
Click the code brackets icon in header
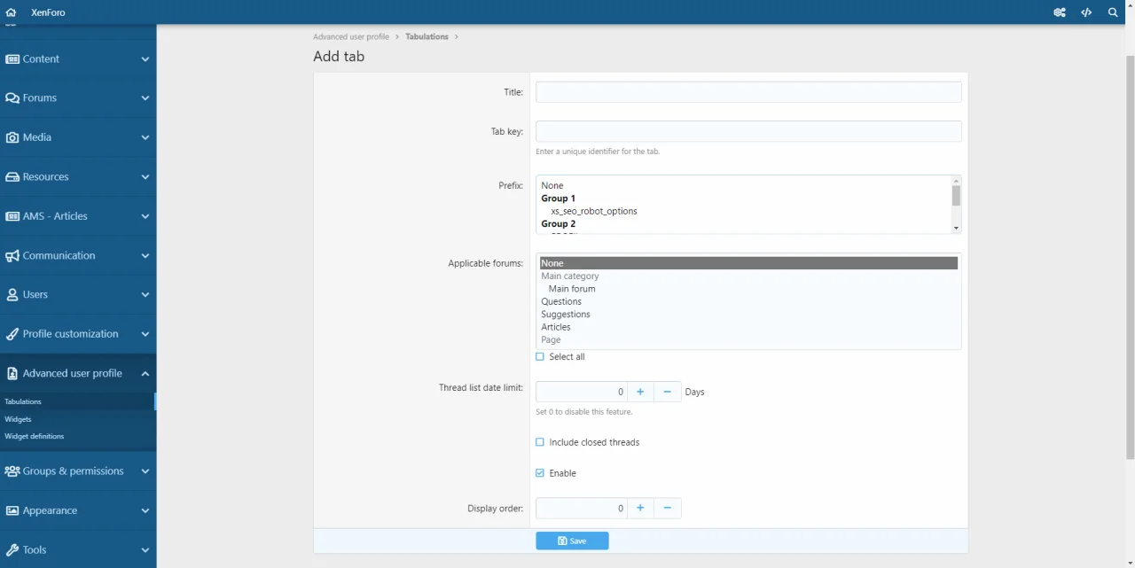coord(1086,12)
